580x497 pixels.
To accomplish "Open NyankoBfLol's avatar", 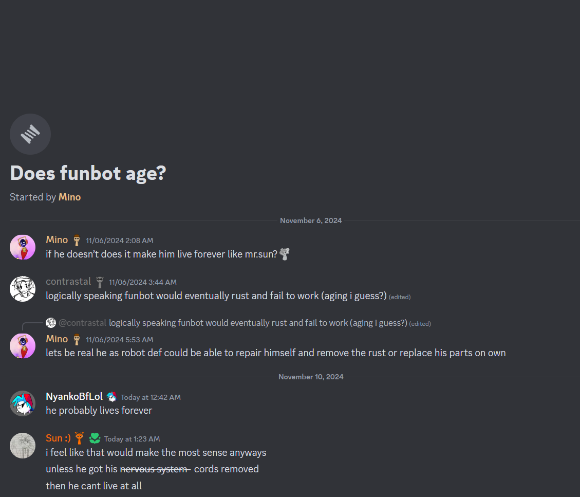I will tap(23, 403).
